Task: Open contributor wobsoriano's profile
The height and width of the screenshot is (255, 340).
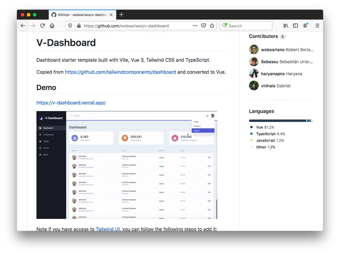Action: 272,50
